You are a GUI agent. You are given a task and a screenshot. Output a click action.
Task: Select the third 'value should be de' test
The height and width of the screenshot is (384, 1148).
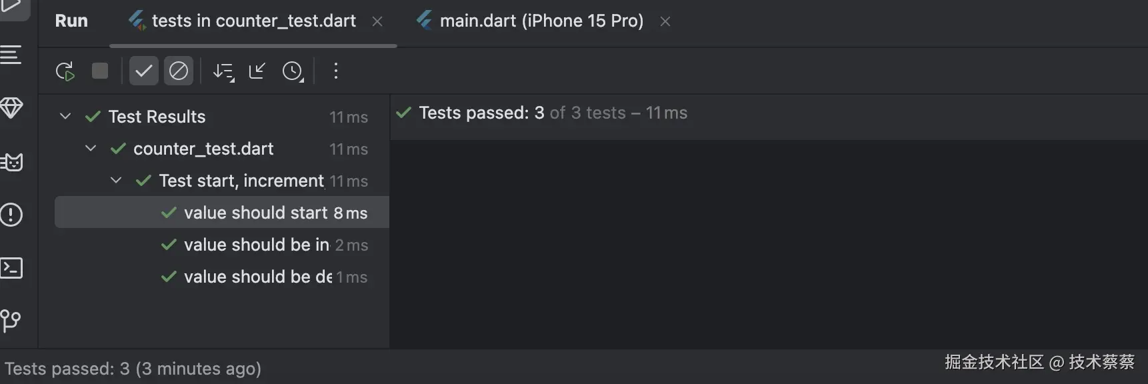click(258, 277)
